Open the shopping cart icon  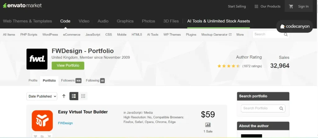[x=291, y=6]
